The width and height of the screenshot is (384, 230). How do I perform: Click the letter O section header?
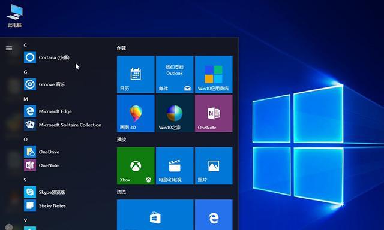[x=25, y=140]
